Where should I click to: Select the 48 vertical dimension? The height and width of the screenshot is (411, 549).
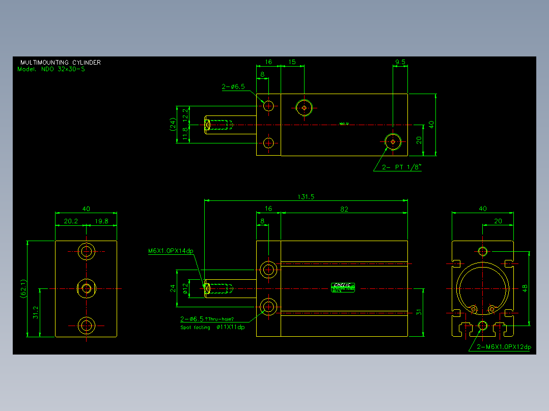[525, 288]
